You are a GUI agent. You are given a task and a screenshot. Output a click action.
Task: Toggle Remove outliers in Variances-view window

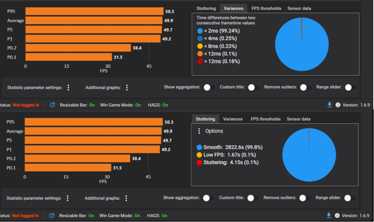tap(305, 87)
